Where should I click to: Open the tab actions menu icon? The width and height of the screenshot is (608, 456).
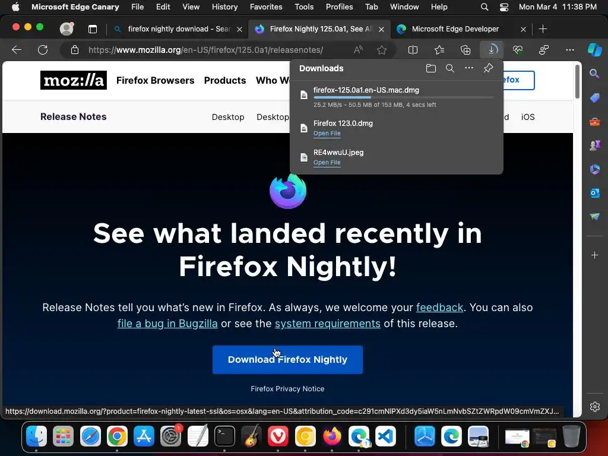[x=92, y=28]
